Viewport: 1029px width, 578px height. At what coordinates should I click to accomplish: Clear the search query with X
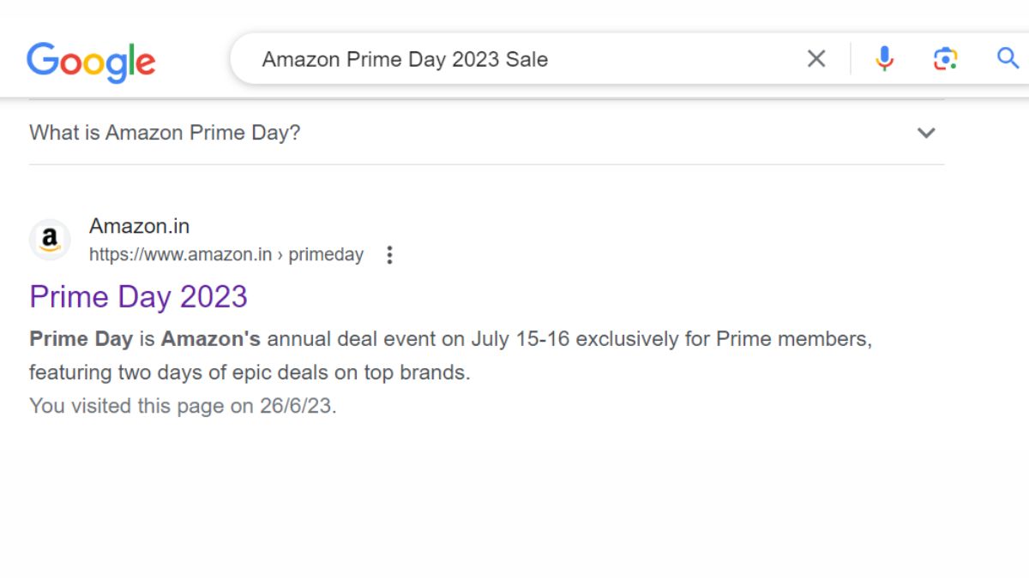click(816, 59)
